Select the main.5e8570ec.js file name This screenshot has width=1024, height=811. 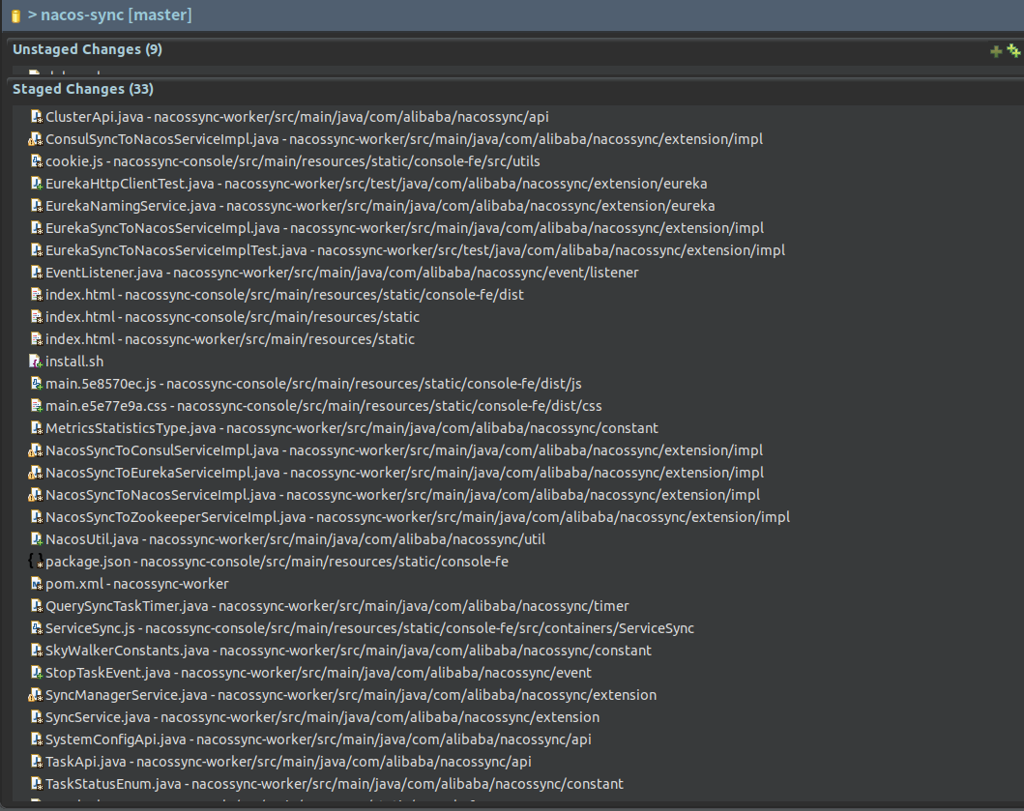(101, 384)
